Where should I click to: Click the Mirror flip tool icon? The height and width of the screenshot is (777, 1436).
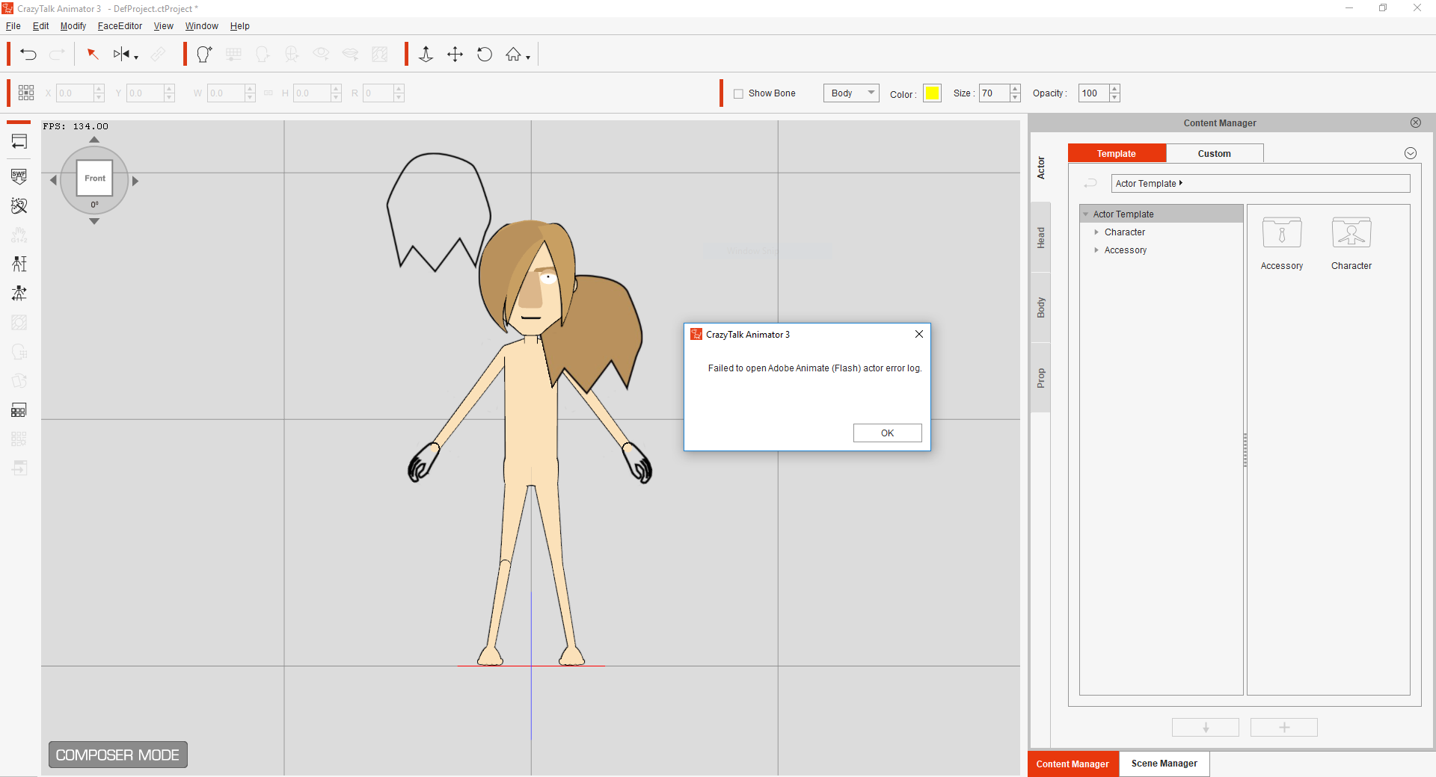121,54
